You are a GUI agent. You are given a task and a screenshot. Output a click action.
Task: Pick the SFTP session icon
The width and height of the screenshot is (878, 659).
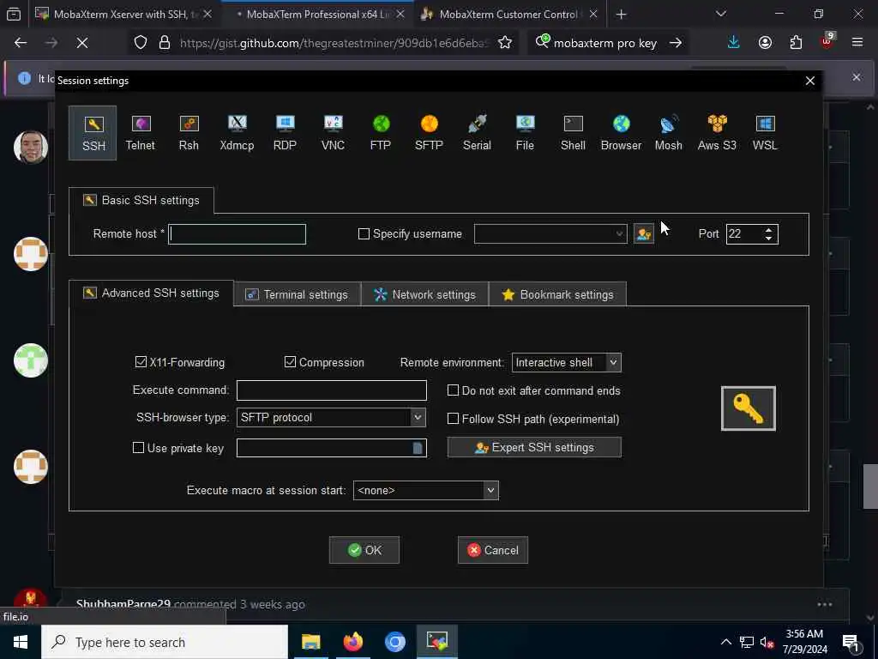[429, 133]
